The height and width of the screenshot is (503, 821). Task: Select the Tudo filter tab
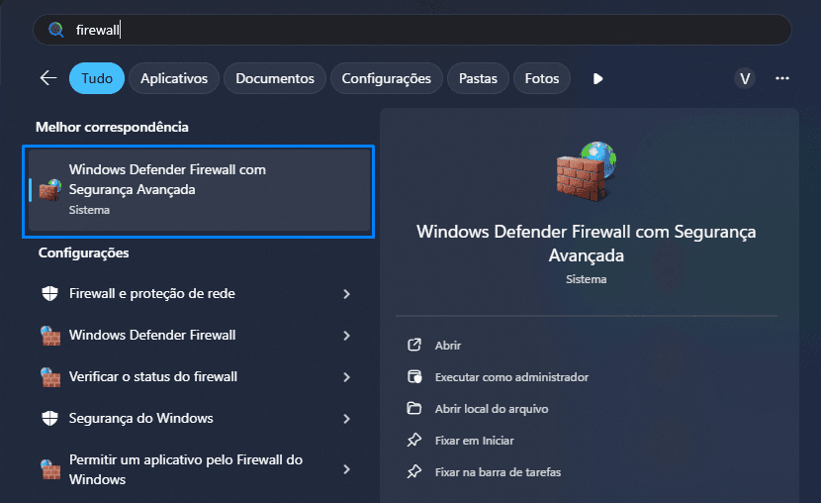pos(97,78)
